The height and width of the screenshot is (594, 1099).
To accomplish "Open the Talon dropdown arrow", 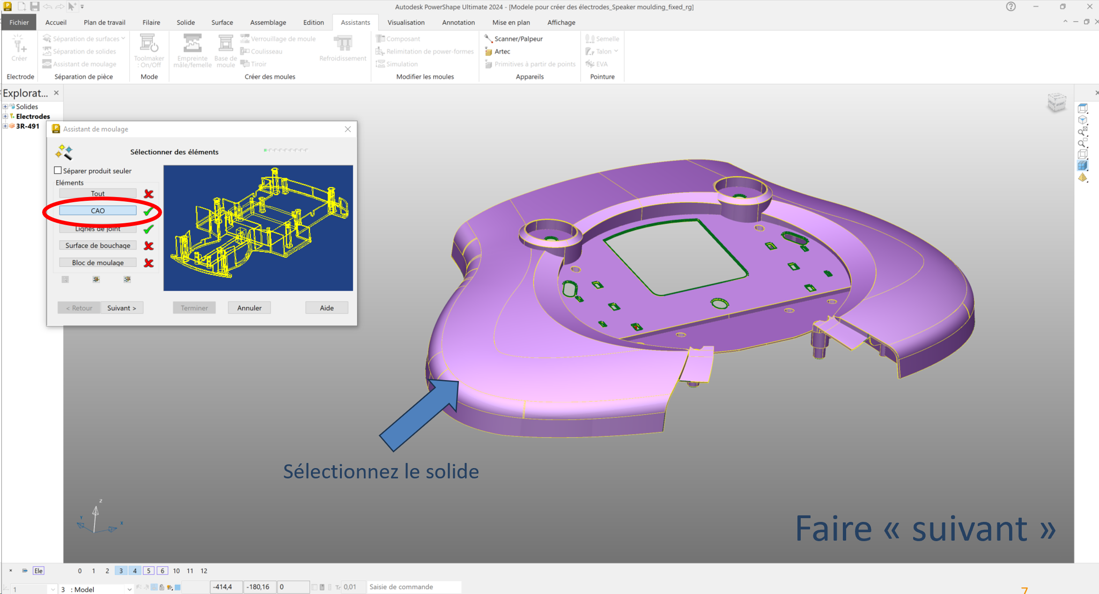I will 616,51.
